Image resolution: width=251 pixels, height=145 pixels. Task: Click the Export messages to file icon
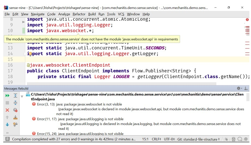click(x=15, y=117)
